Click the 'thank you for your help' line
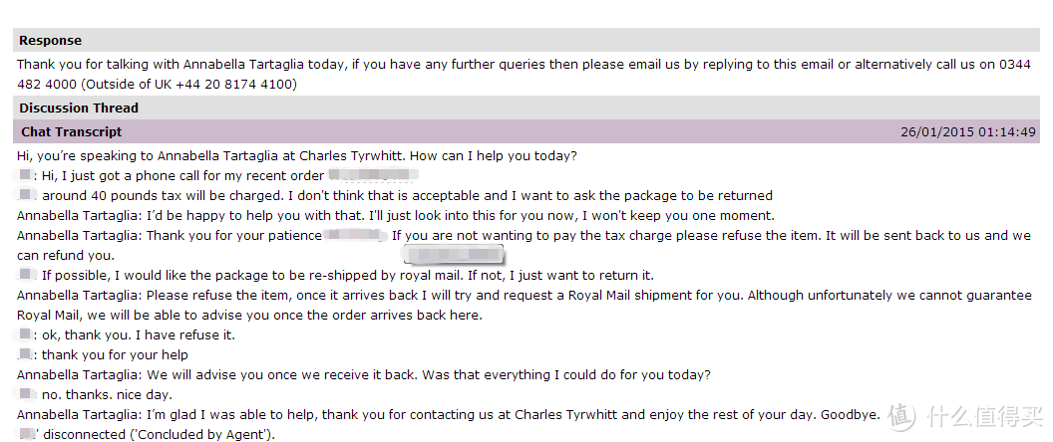This screenshot has width=1053, height=442. (x=115, y=354)
